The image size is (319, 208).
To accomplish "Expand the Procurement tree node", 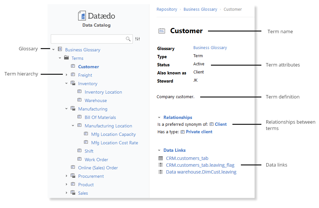I will tap(66, 176).
